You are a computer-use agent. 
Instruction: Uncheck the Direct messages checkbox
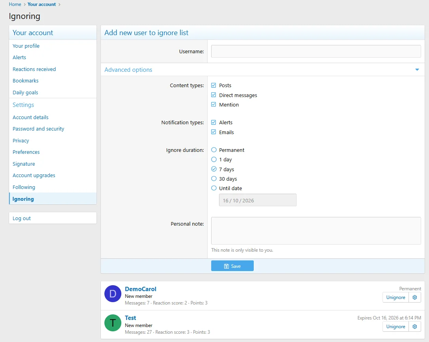[x=214, y=95]
